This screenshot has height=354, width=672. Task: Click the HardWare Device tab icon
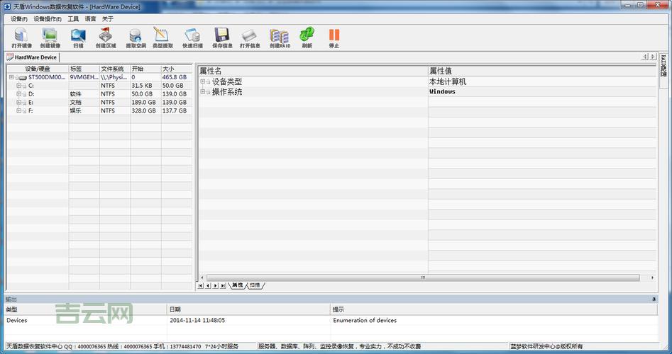(x=10, y=57)
